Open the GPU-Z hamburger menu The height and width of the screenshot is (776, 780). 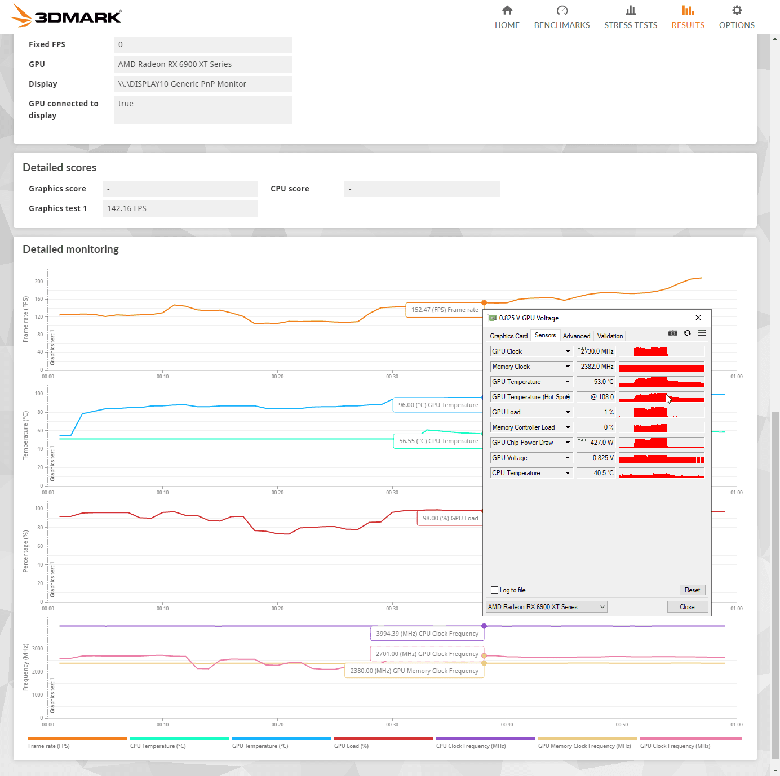pyautogui.click(x=702, y=333)
